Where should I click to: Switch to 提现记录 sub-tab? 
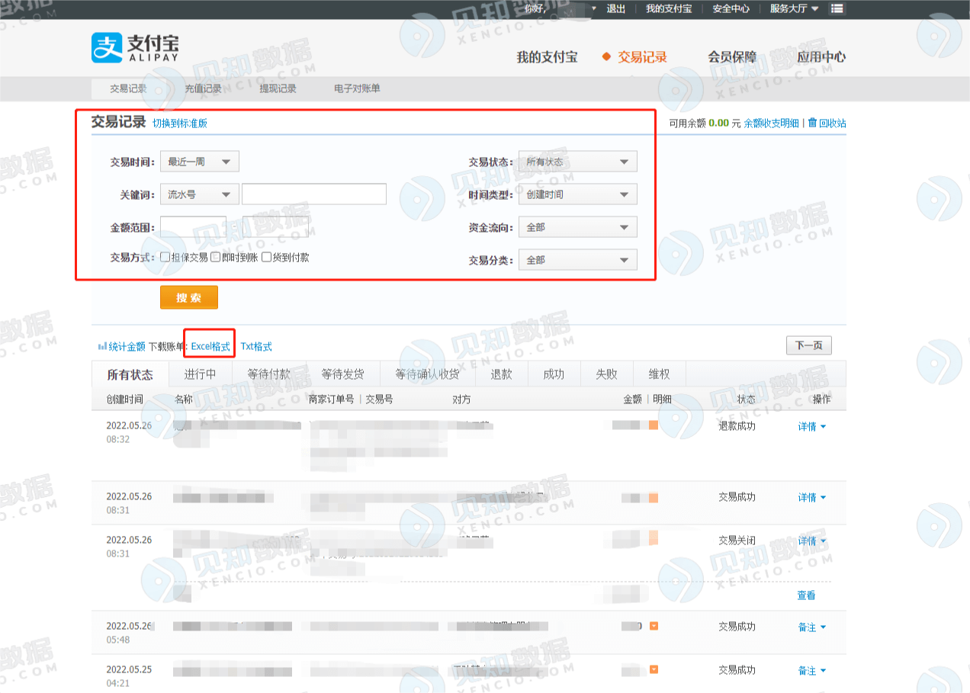278,88
